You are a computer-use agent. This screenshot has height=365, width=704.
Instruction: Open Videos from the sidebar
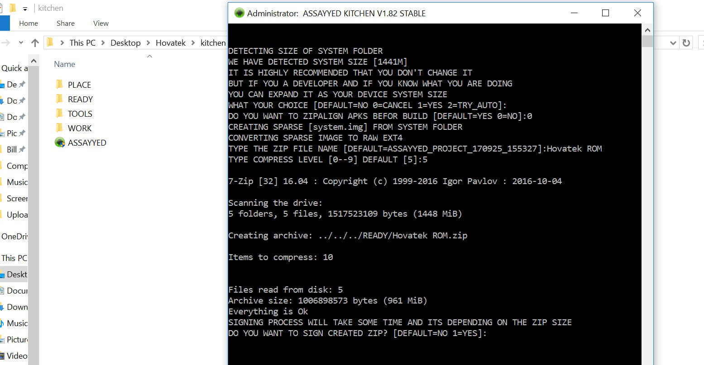coord(18,356)
